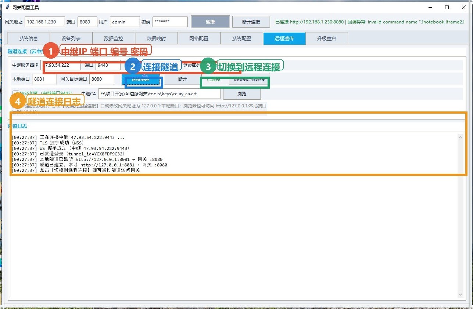Click log line '本地隧道已监听'
This screenshot has width=473, height=309.
click(87, 159)
